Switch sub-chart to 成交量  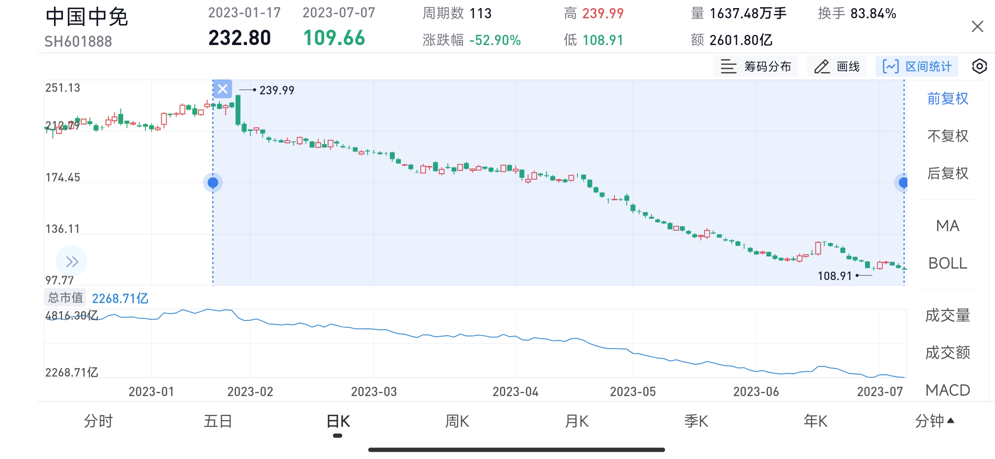tap(947, 315)
